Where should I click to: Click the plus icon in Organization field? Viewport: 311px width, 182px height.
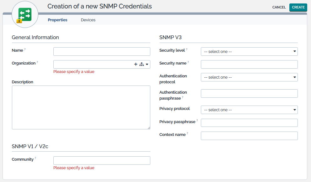[x=136, y=64]
